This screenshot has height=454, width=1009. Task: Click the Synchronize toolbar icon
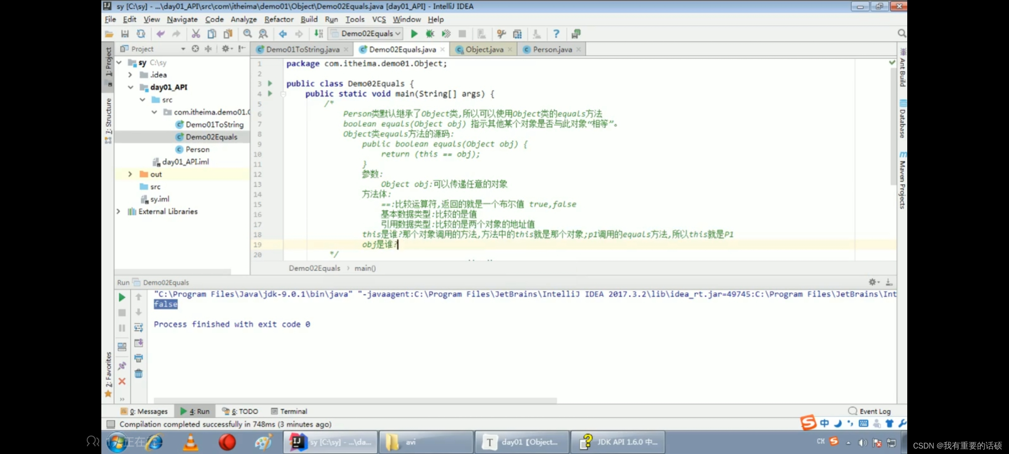(141, 34)
